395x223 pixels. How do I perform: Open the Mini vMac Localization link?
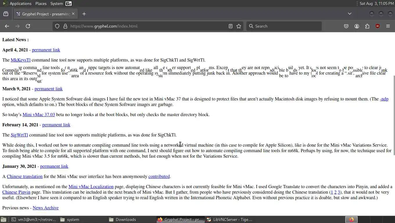coord(91,187)
